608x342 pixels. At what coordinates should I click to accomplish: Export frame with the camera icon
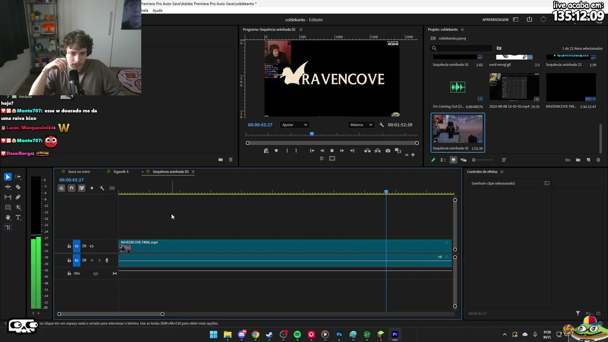pyautogui.click(x=388, y=151)
